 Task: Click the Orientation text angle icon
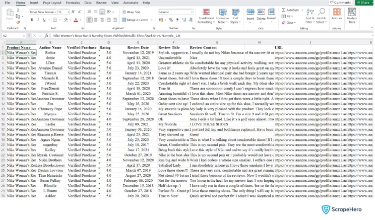coord(109,12)
